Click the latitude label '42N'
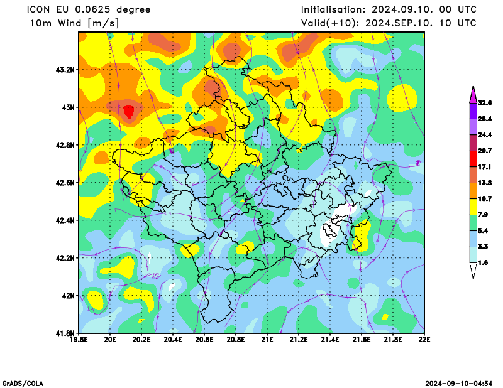 [69, 296]
